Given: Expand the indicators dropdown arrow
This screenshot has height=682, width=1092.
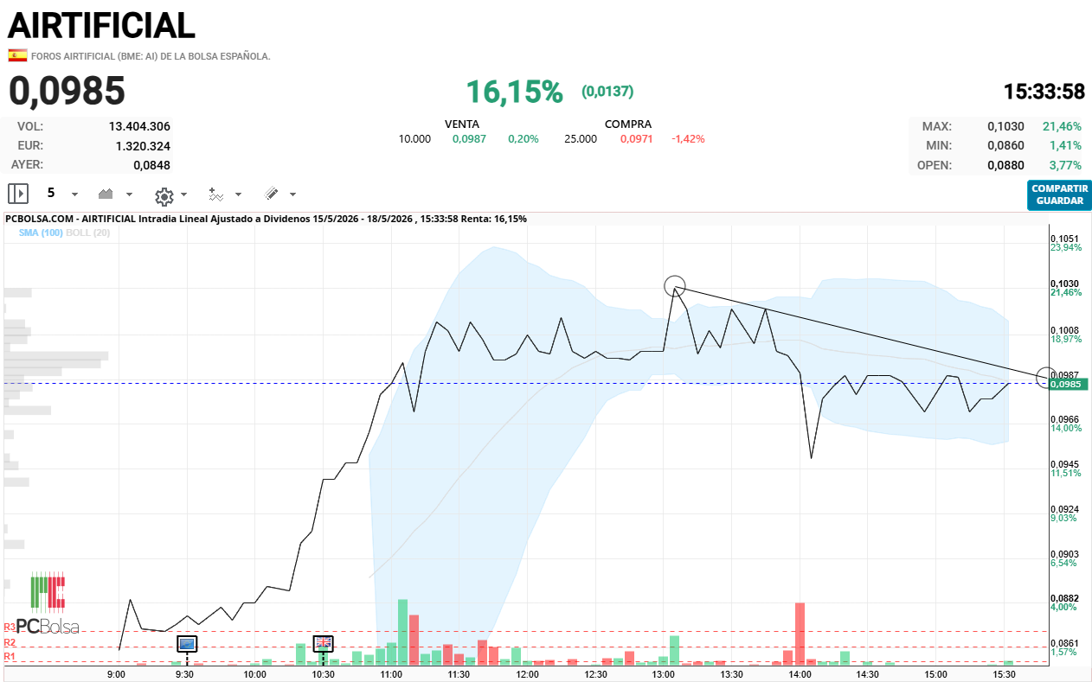Looking at the screenshot, I should [x=239, y=194].
